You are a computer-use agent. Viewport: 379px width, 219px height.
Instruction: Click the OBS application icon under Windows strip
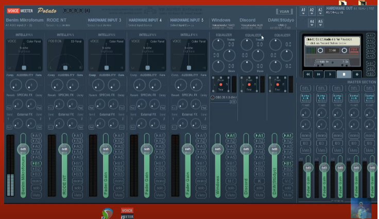213,97
